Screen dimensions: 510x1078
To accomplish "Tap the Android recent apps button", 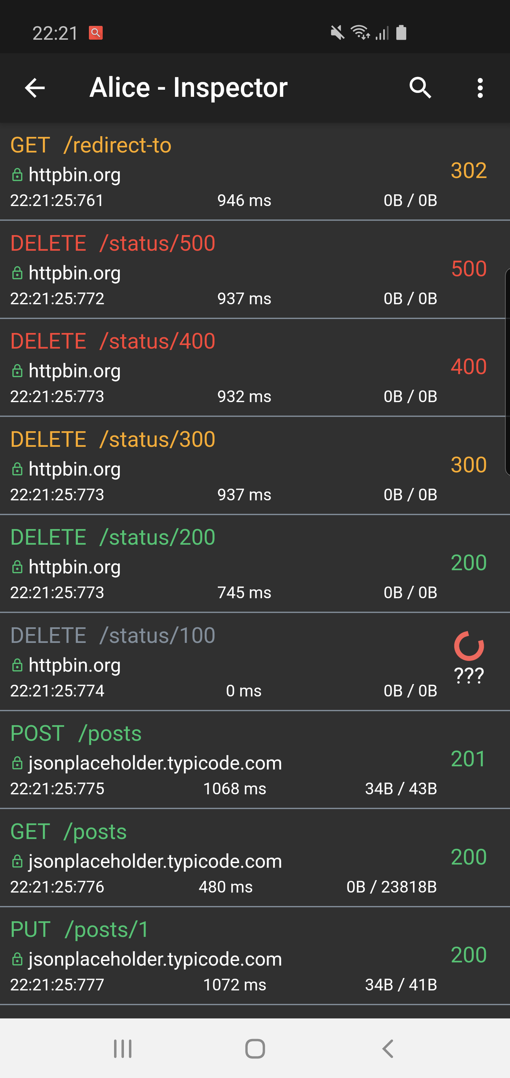I will point(123,1048).
